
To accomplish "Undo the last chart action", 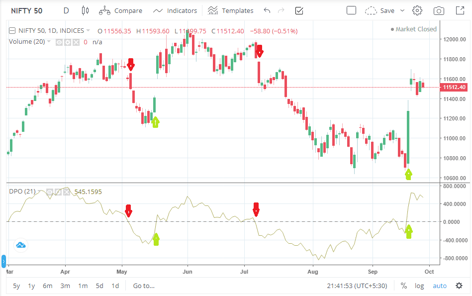I will point(267,11).
